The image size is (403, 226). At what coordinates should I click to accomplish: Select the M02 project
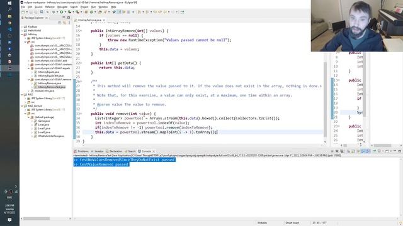[30, 95]
